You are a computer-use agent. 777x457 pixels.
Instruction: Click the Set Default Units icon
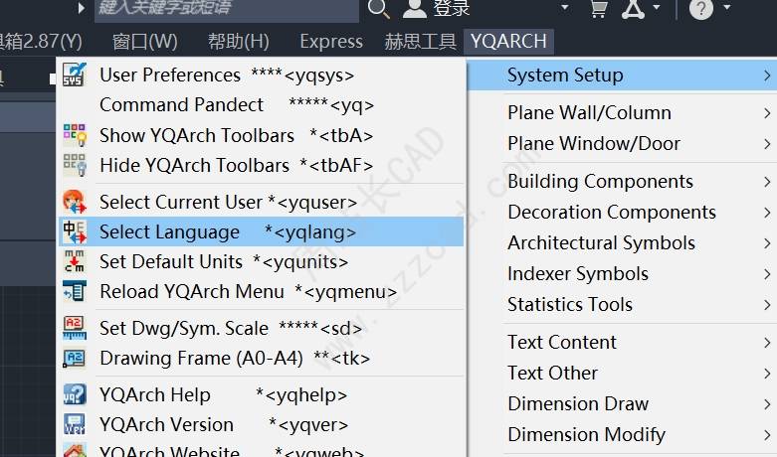75,261
